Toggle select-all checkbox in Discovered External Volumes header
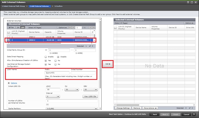This screenshot has height=118, width=199. 9,32
